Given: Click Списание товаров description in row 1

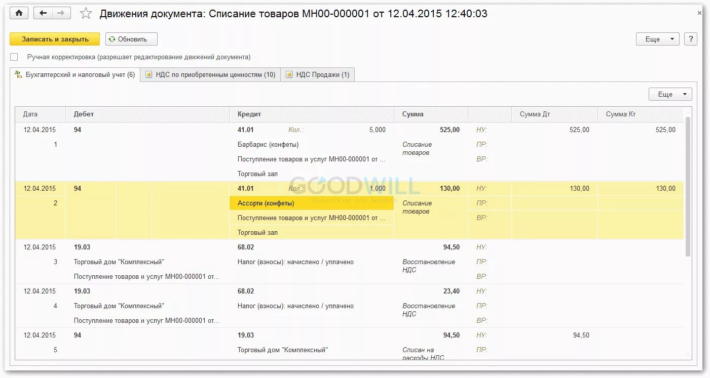Looking at the screenshot, I should [x=418, y=148].
